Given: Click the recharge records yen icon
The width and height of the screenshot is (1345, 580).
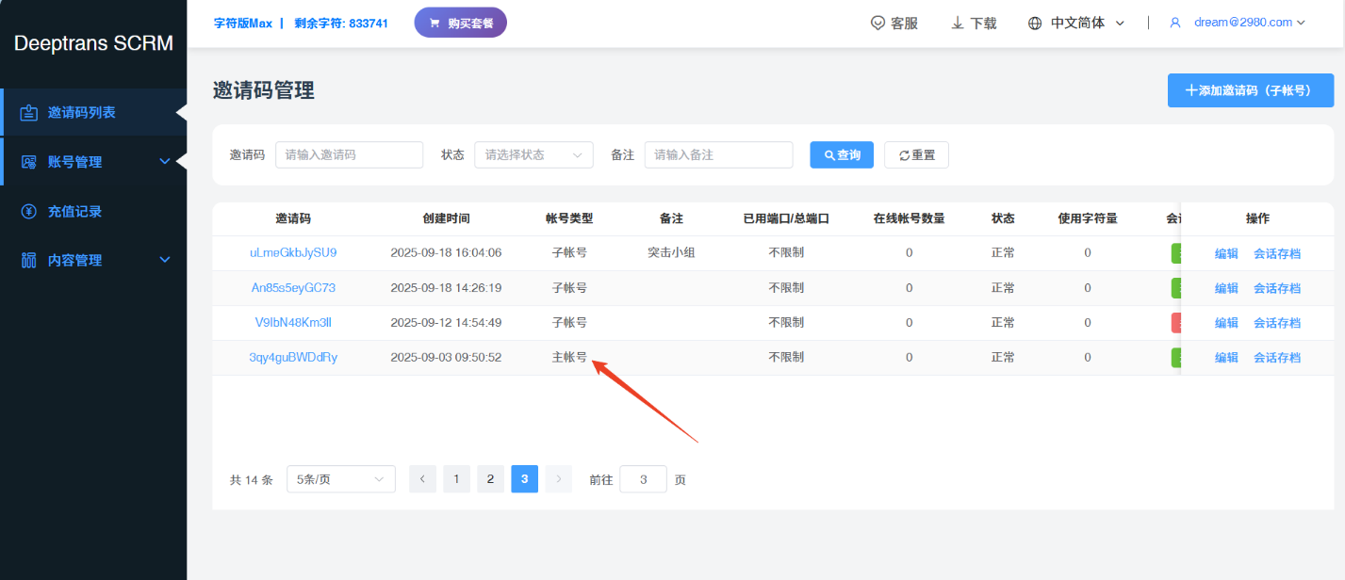Looking at the screenshot, I should tap(29, 212).
